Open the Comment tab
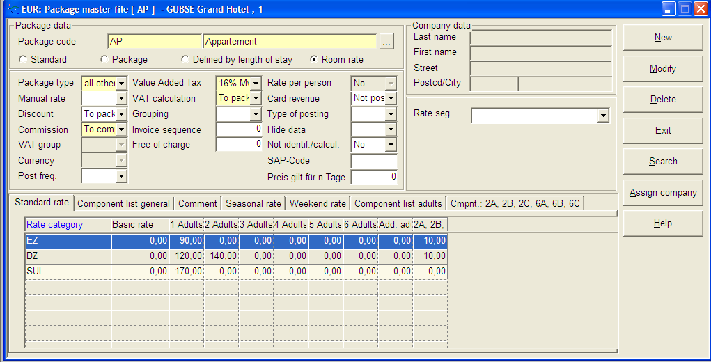Viewport: 711px width, 362px height. click(x=197, y=204)
